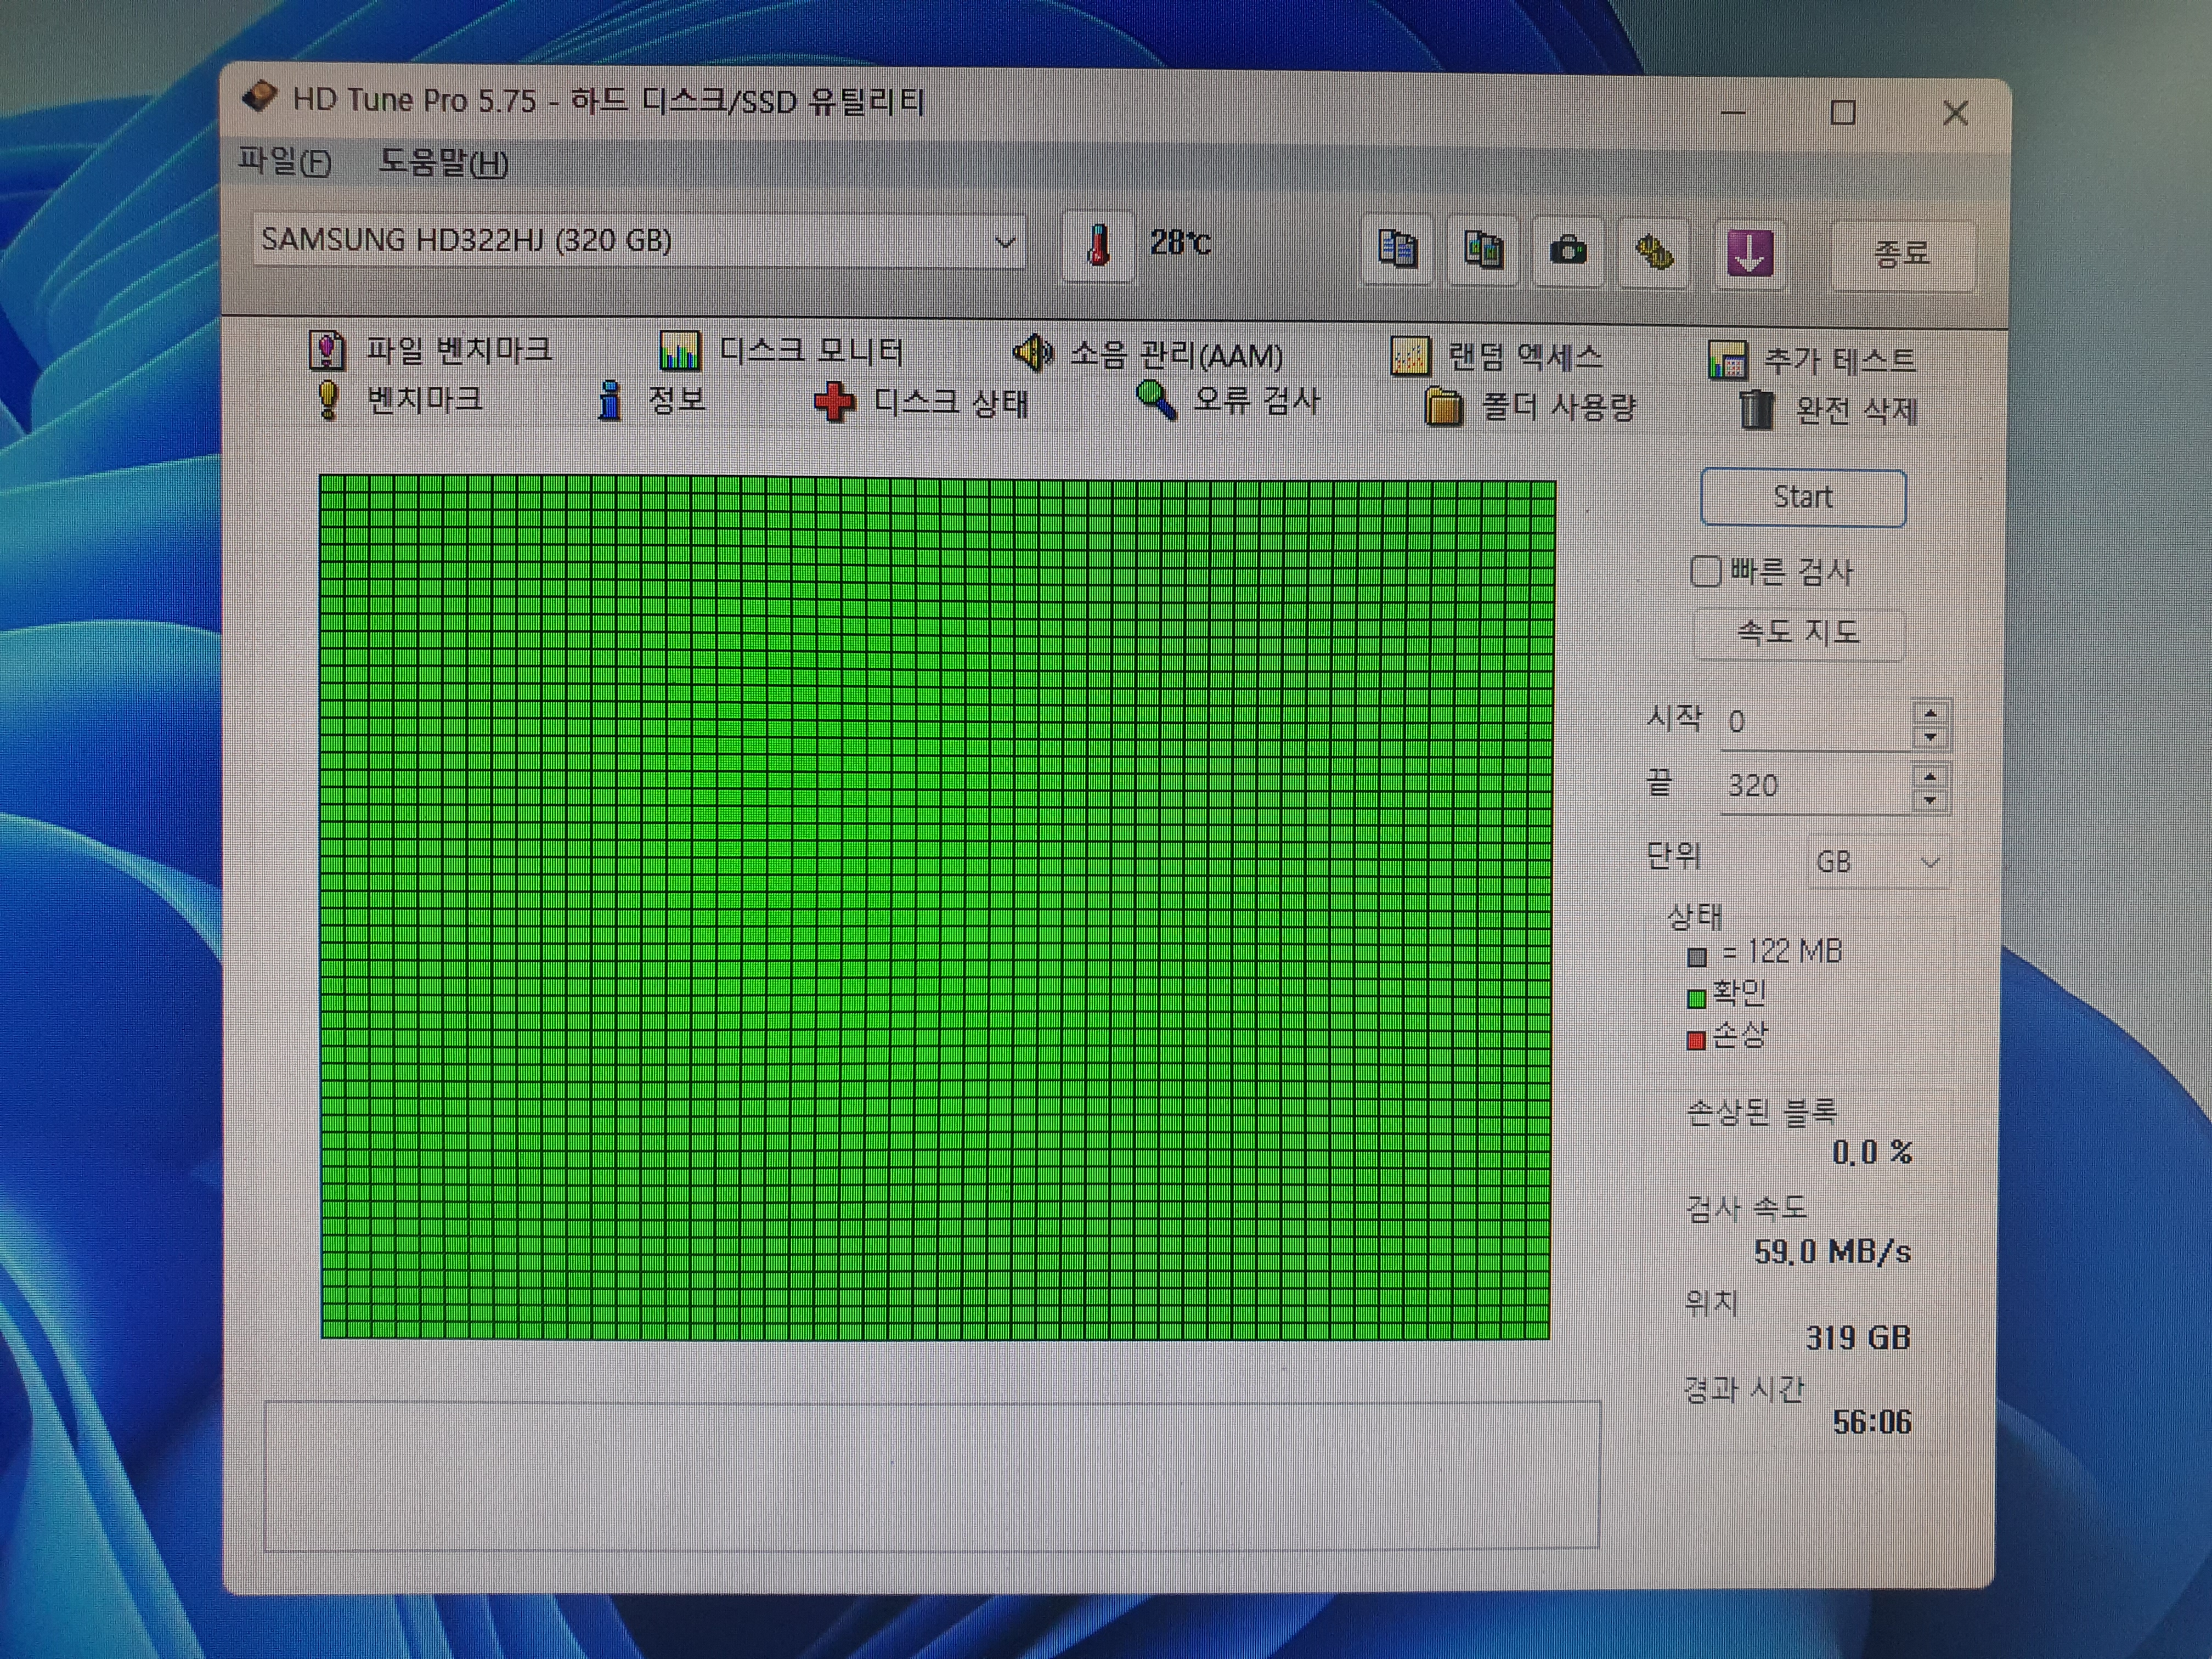This screenshot has width=2212, height=1659.
Task: Click the 끝 value input field
Action: (1817, 786)
